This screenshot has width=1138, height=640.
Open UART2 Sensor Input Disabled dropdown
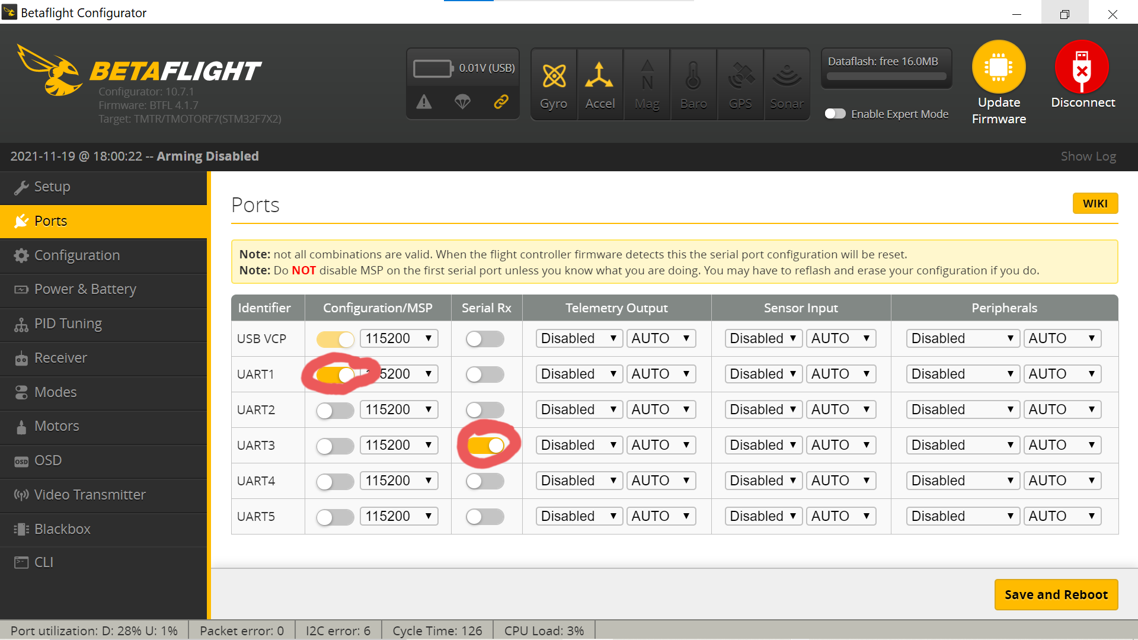[763, 409]
